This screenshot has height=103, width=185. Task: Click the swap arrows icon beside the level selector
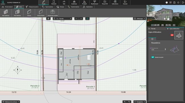click(x=48, y=19)
